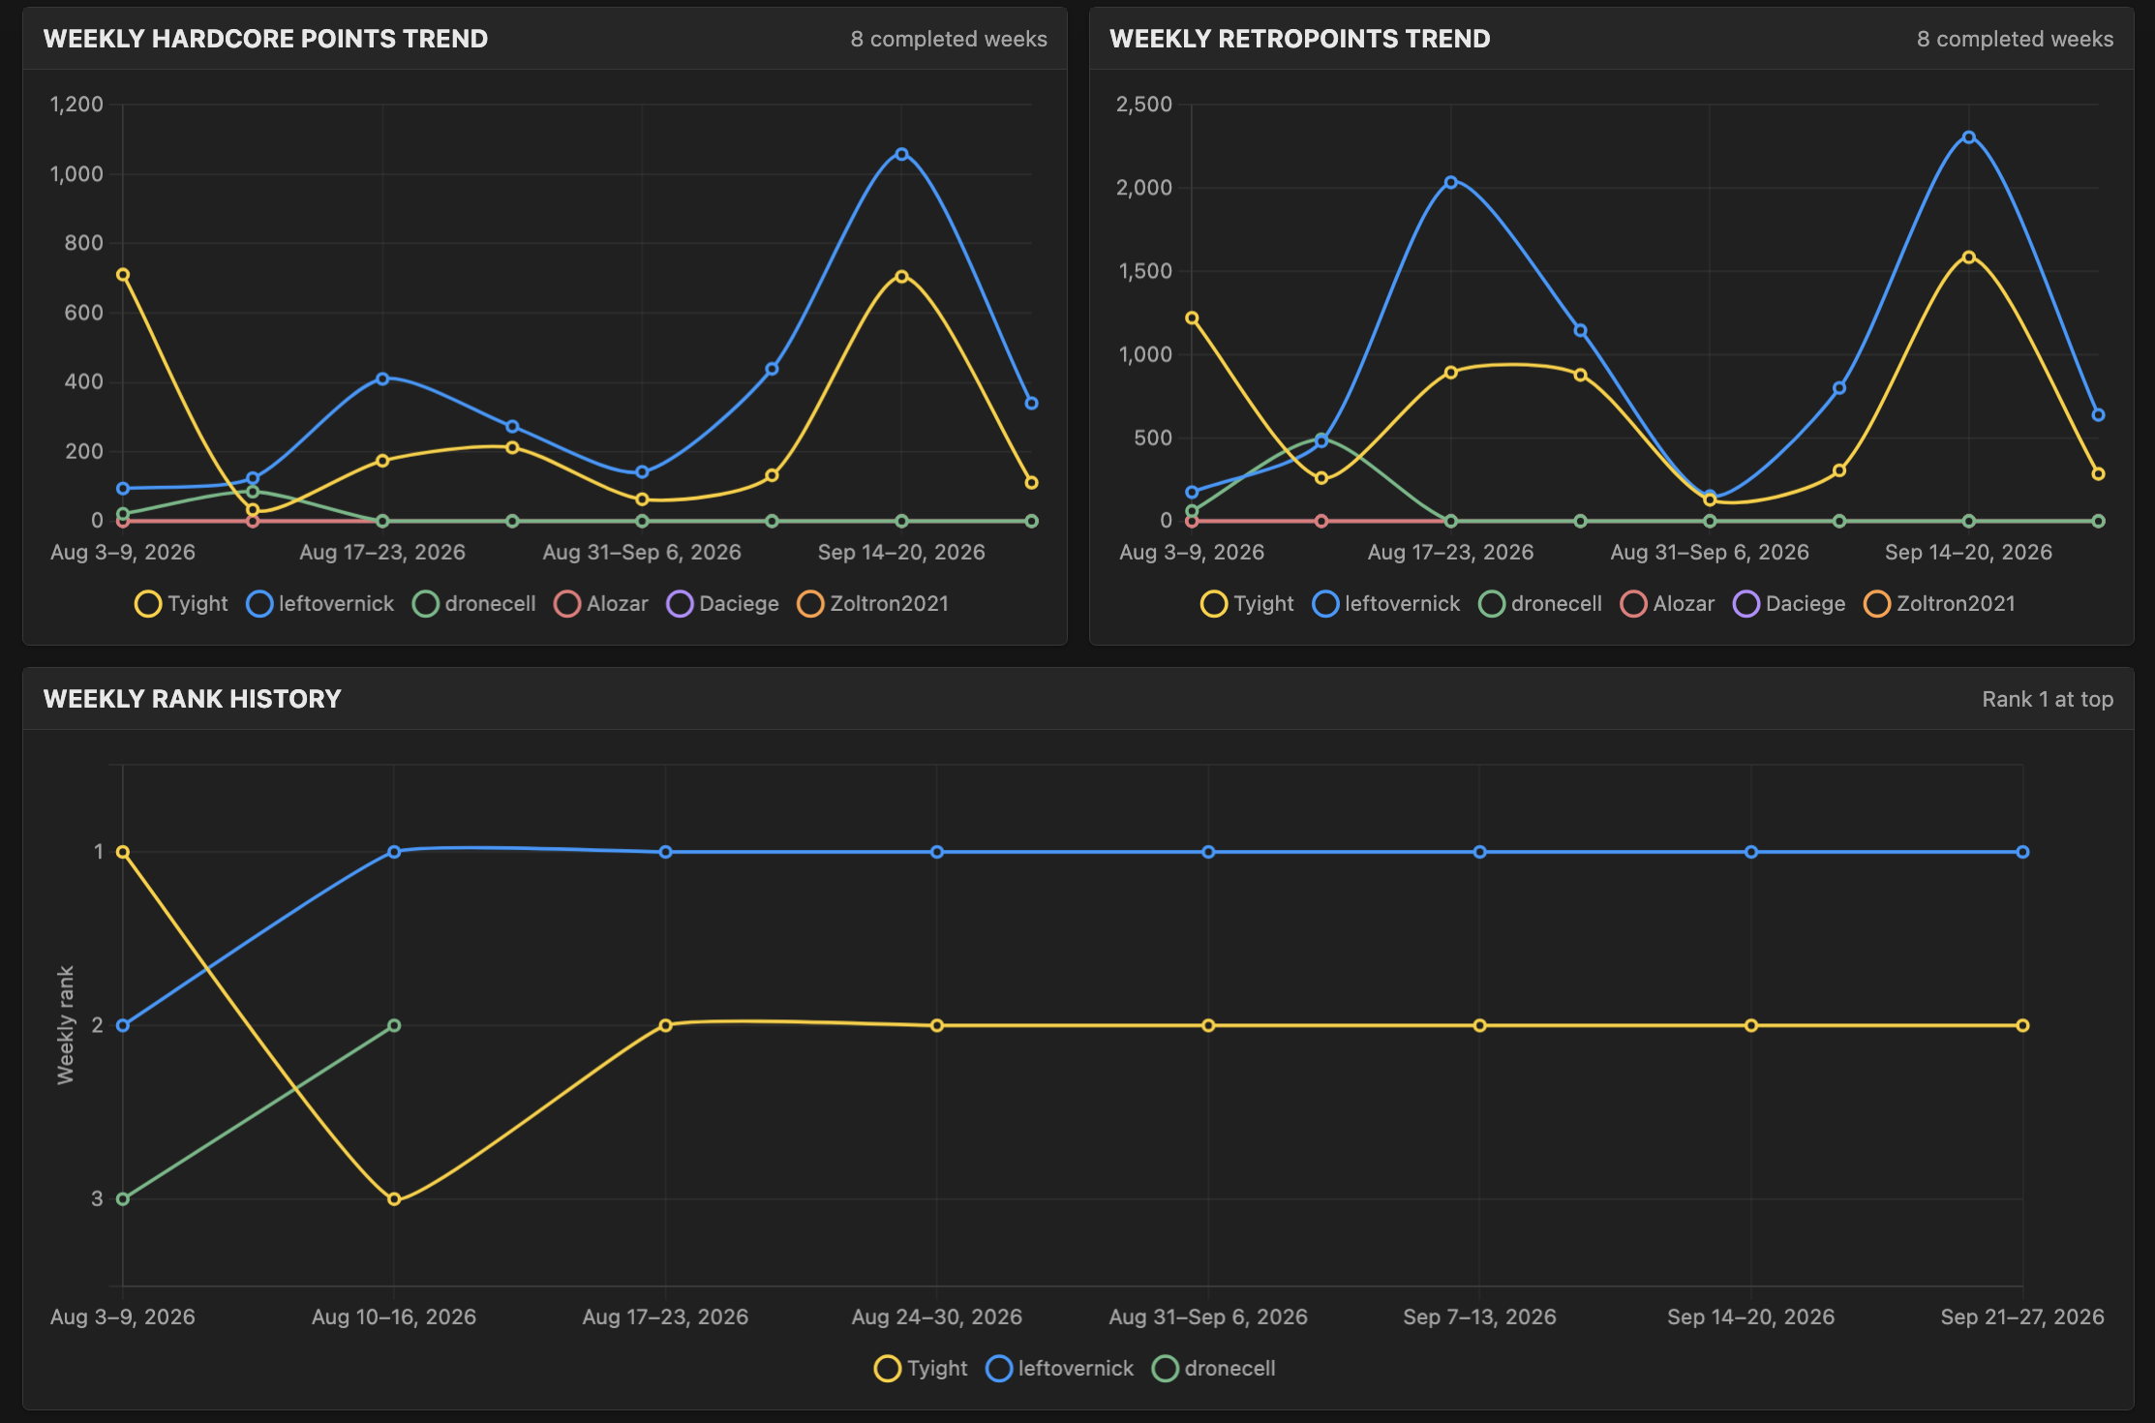Click Tyight Sep 14–20 peak in Hardcore chart
The image size is (2155, 1423).
(901, 276)
